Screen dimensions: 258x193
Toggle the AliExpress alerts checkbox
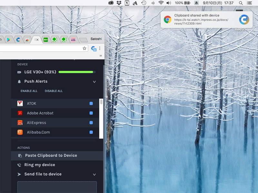click(x=91, y=123)
